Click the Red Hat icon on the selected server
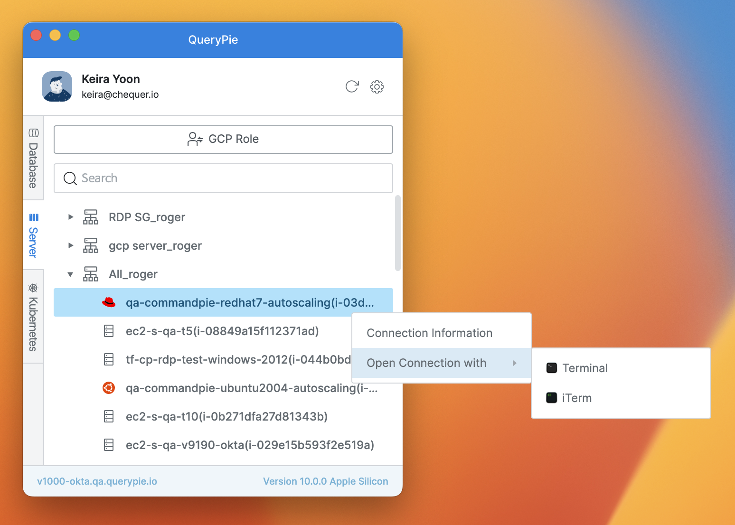This screenshot has width=735, height=525. pyautogui.click(x=109, y=302)
